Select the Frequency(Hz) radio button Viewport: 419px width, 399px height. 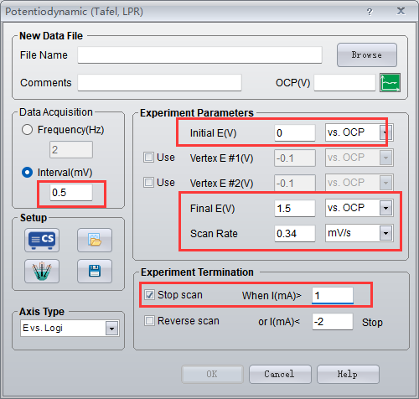click(27, 130)
